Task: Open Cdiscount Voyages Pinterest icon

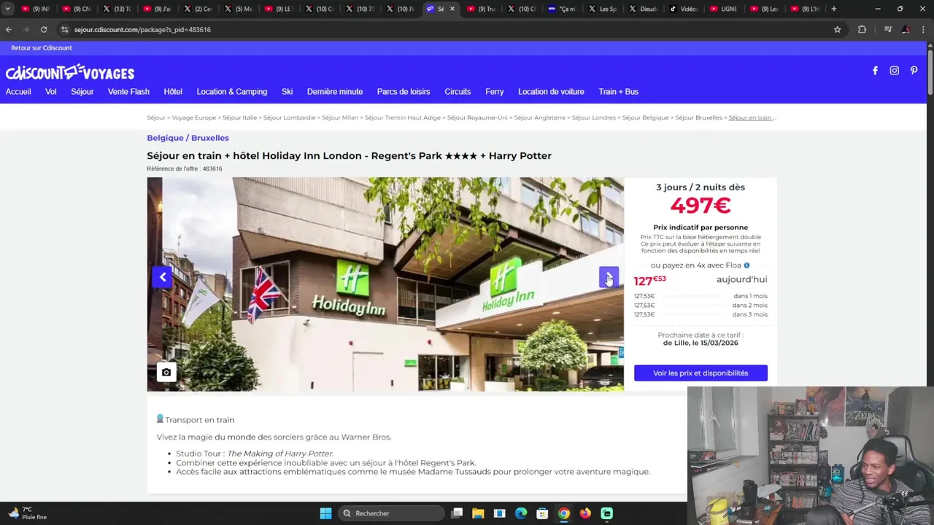Action: click(x=914, y=71)
